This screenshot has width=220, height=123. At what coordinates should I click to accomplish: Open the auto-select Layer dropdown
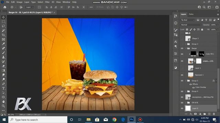point(30,7)
